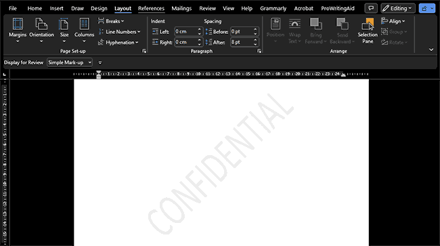Switch to the Draw tab
The width and height of the screenshot is (440, 246).
coord(77,8)
